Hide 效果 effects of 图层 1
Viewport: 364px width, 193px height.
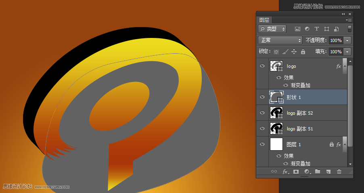click(x=279, y=156)
